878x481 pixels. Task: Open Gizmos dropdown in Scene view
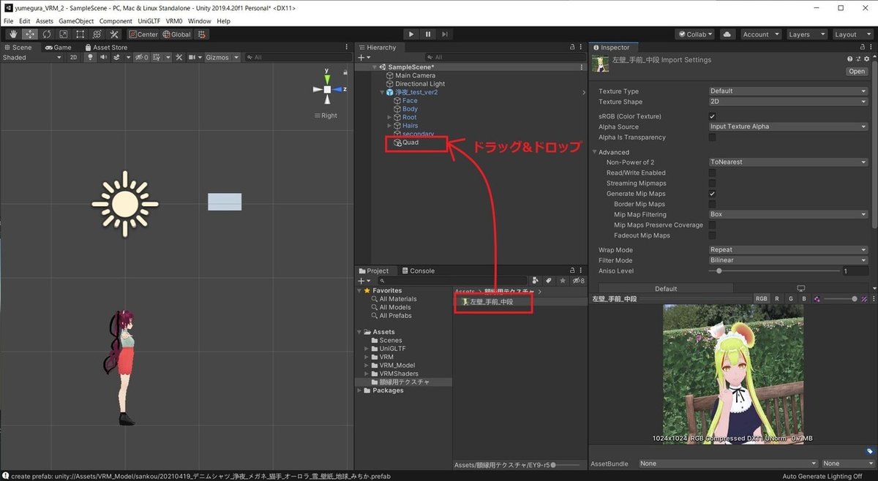pyautogui.click(x=221, y=57)
